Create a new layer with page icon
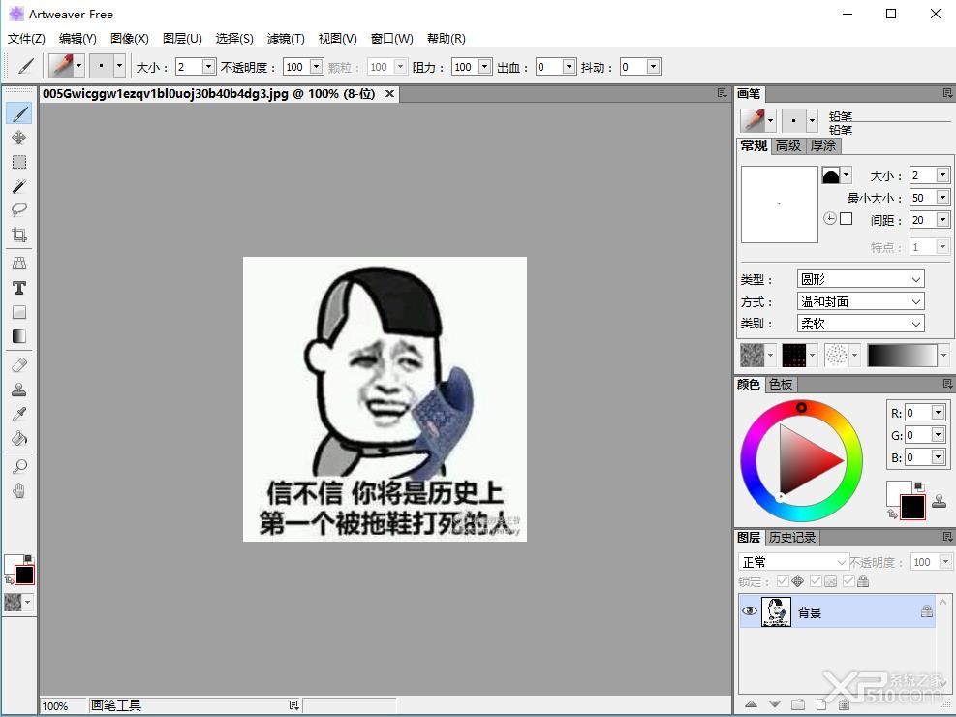956x717 pixels. tap(821, 704)
